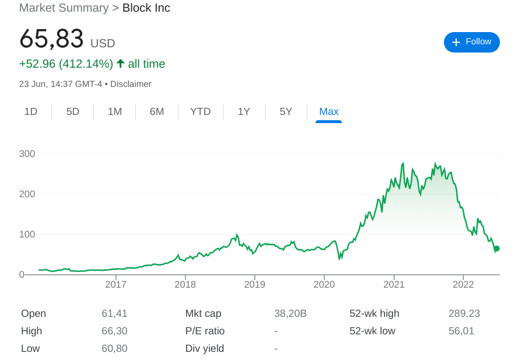Select the 1D time range tab
525x360 pixels.
tap(31, 111)
